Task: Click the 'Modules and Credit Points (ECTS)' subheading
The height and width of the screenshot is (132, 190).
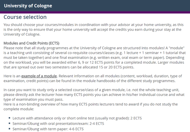Action: point(31,43)
